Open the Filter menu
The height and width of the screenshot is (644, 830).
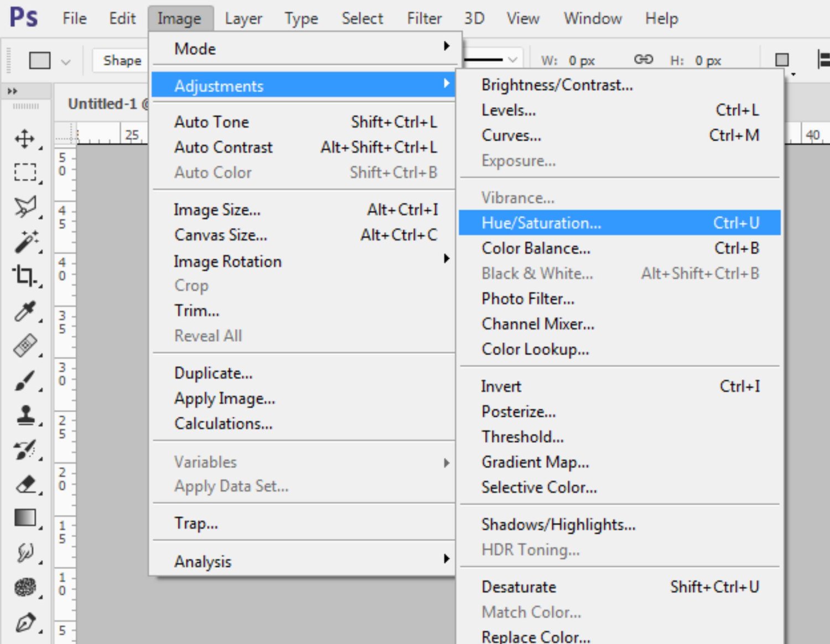(424, 18)
